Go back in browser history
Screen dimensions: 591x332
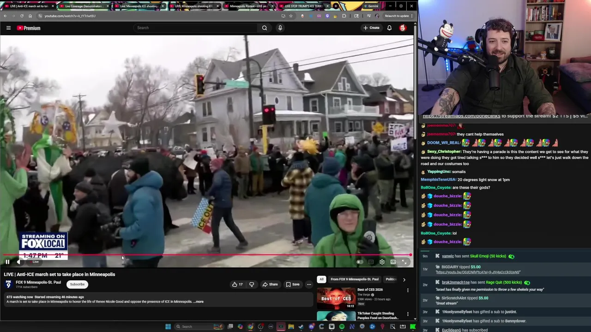5,16
